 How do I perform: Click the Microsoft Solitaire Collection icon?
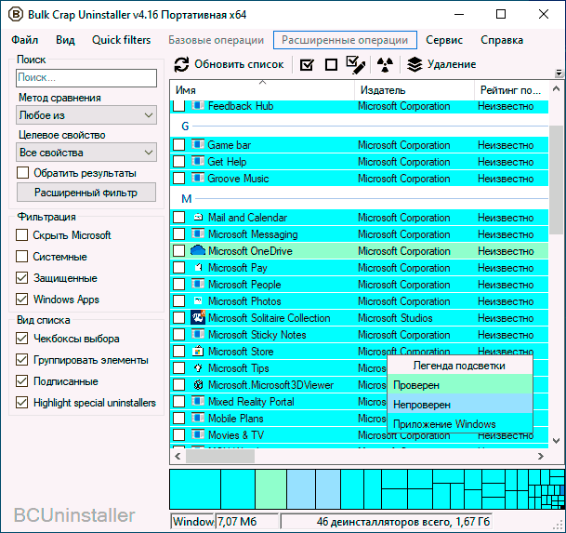pyautogui.click(x=198, y=317)
